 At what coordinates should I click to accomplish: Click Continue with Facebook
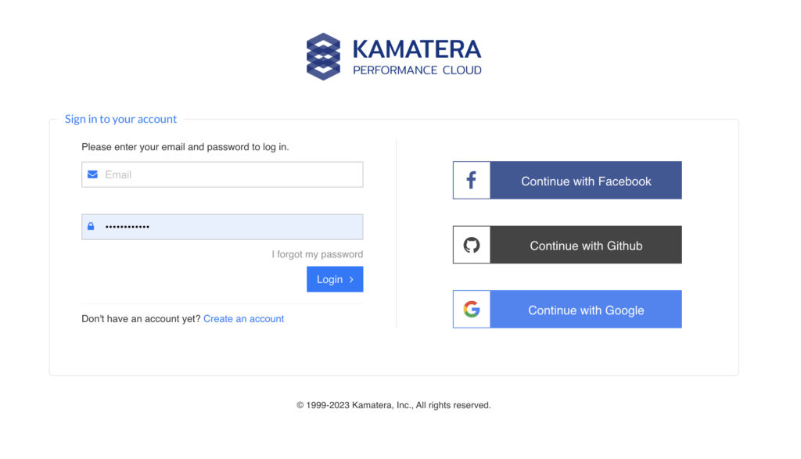click(585, 180)
